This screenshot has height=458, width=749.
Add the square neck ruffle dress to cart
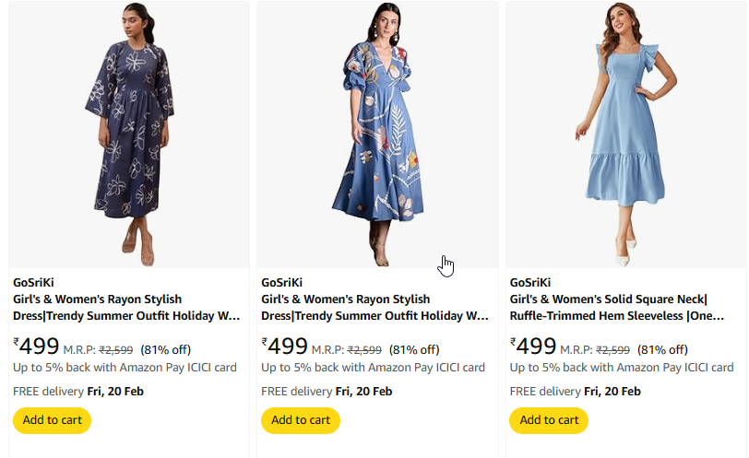pos(548,420)
